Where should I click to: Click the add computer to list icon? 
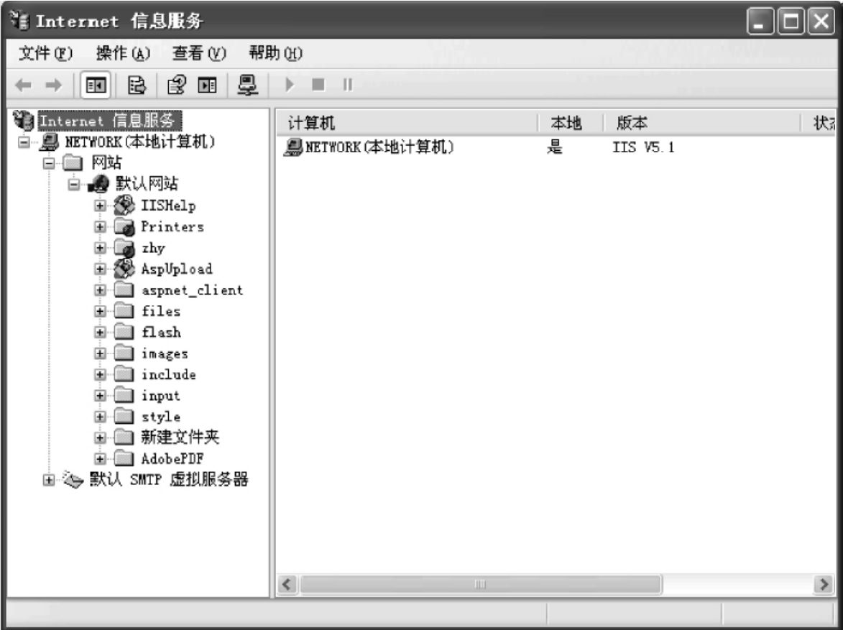tap(248, 85)
